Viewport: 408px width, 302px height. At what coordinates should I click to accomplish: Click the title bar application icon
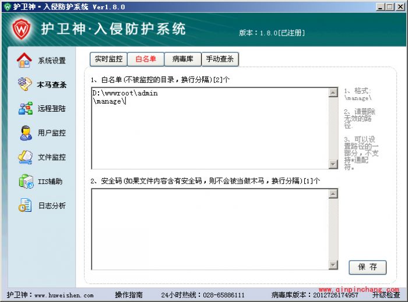click(8, 7)
